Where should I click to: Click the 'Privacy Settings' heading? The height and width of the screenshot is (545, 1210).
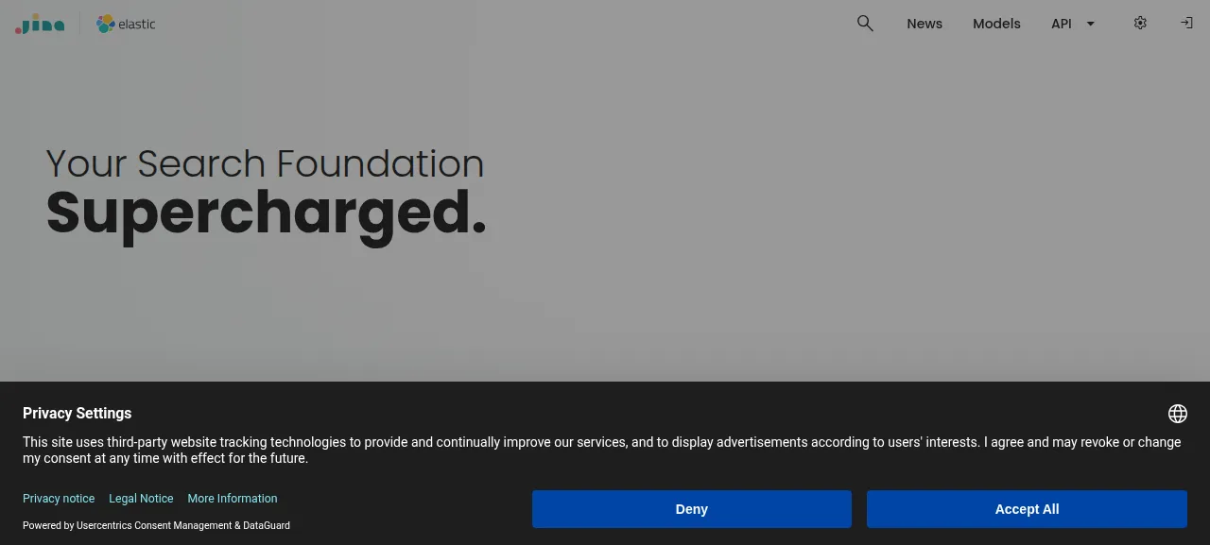click(78, 414)
